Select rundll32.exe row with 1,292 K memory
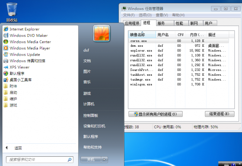242x166 pixels. (x=179, y=65)
